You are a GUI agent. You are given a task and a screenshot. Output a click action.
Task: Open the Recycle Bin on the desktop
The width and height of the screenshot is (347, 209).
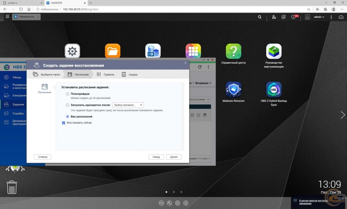(12, 187)
